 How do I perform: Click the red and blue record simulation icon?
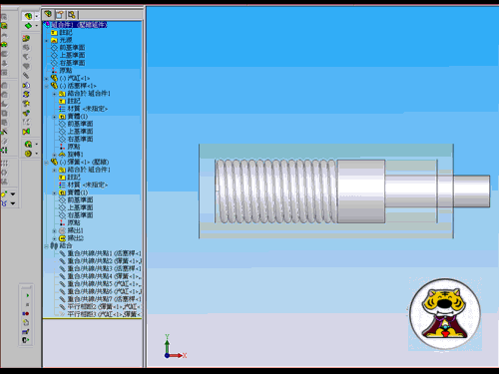pos(26,313)
